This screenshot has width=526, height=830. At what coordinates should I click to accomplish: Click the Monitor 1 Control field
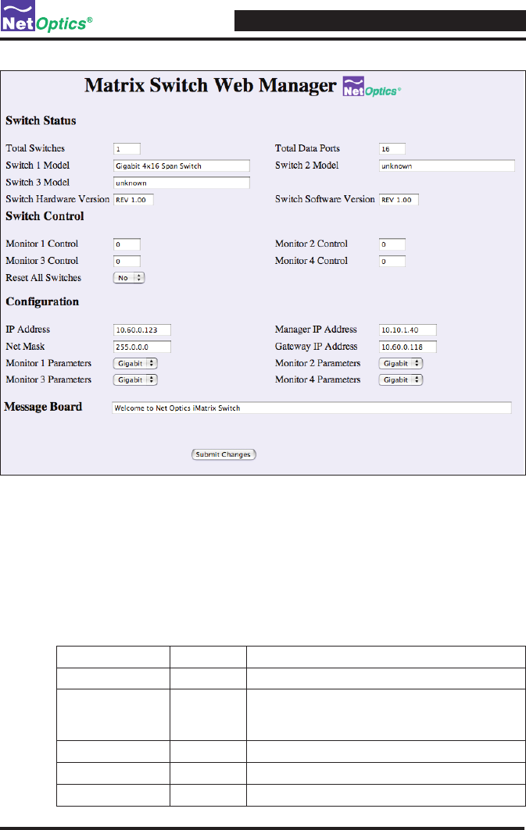coord(127,244)
